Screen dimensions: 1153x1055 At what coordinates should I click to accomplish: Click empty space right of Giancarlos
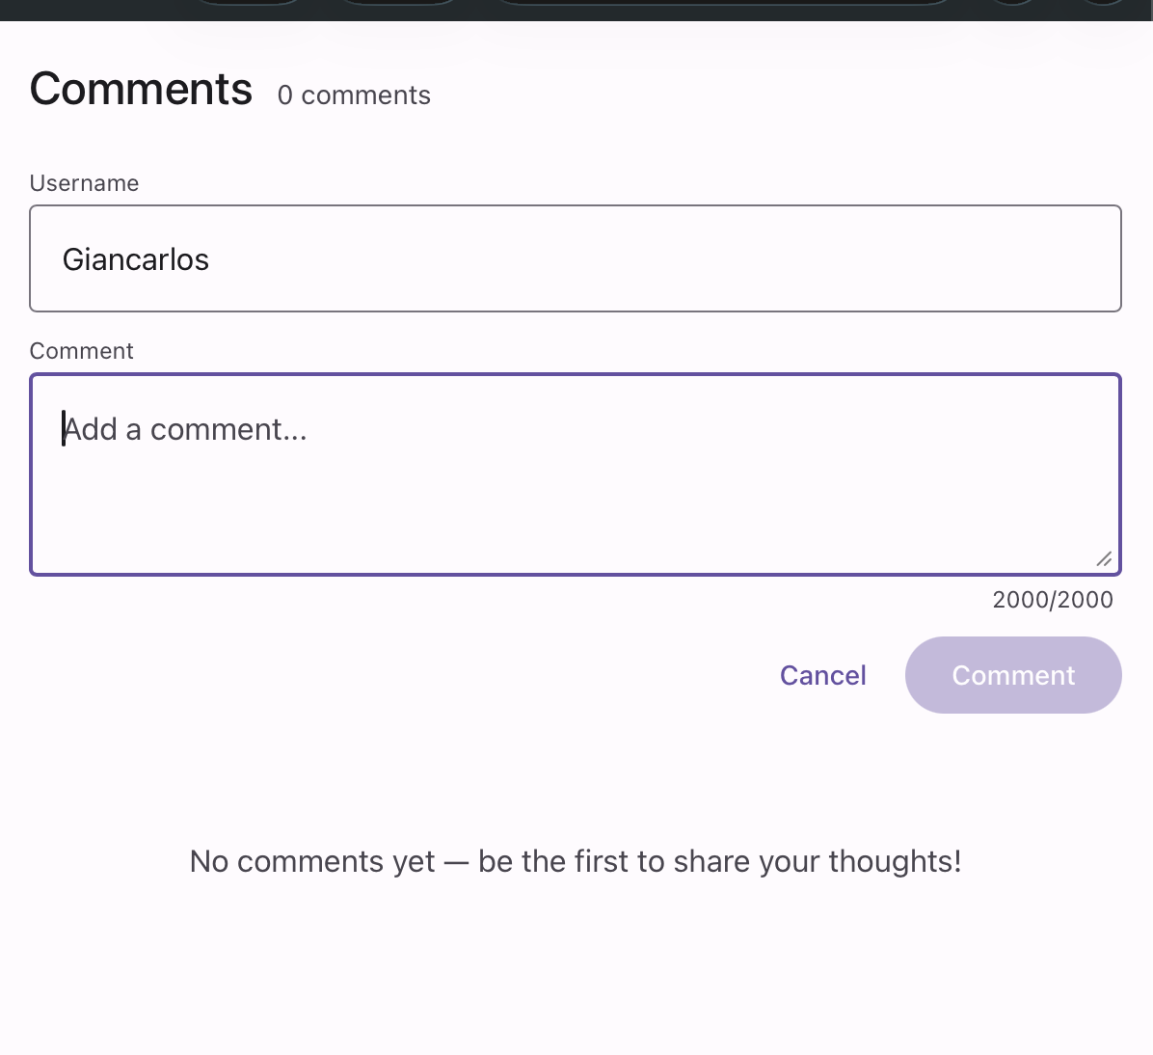coord(675,258)
